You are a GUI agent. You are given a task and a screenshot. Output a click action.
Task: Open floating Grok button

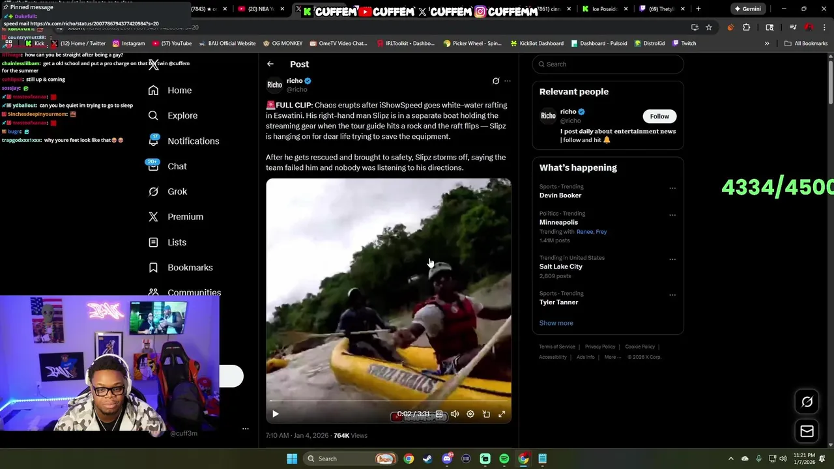[807, 402]
